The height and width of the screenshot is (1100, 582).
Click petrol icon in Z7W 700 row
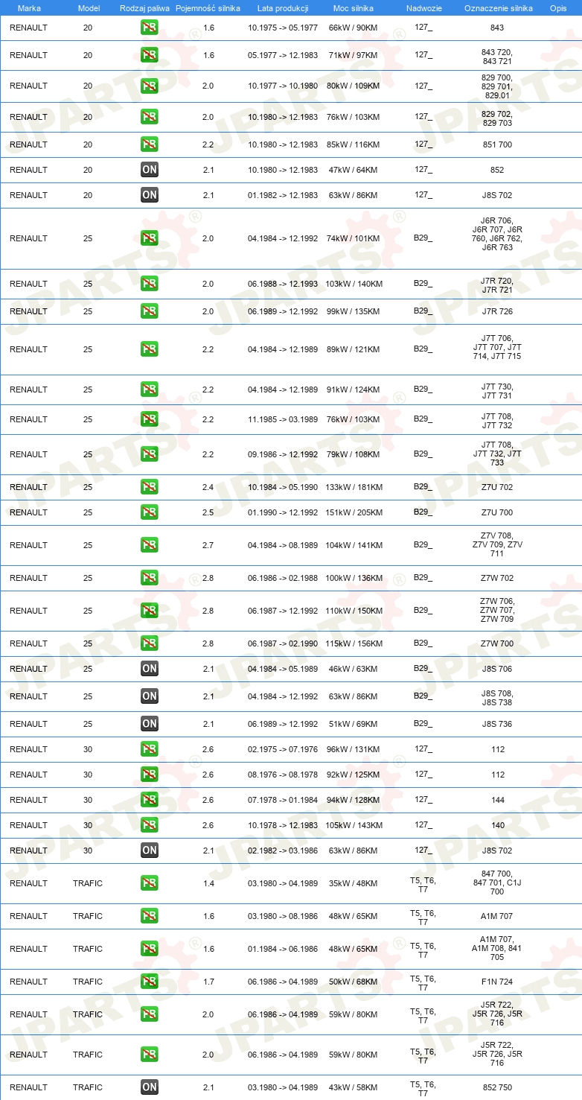149,644
